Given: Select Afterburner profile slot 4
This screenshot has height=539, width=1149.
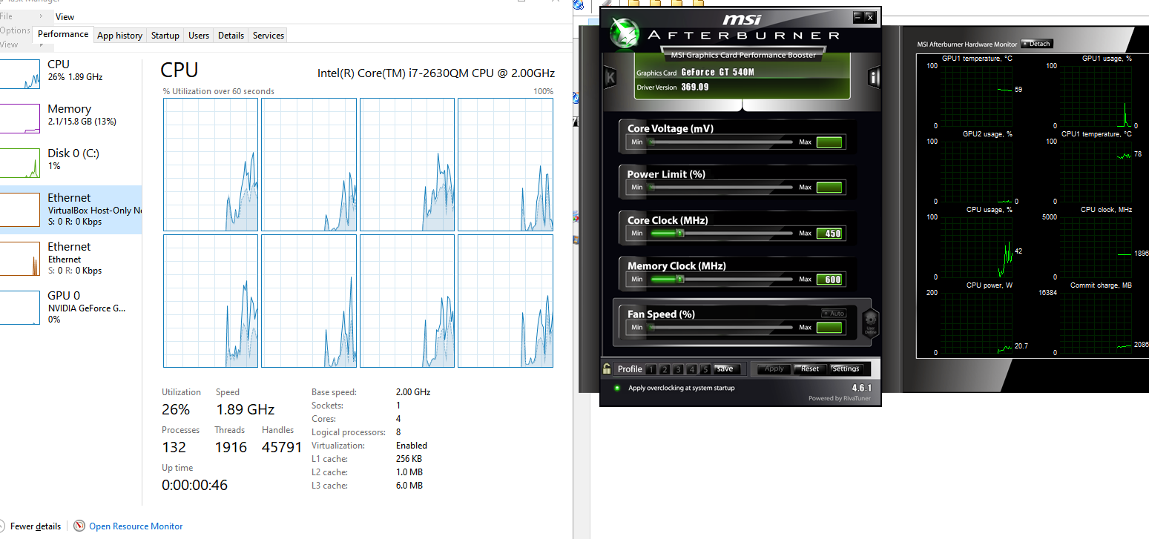Looking at the screenshot, I should (691, 369).
